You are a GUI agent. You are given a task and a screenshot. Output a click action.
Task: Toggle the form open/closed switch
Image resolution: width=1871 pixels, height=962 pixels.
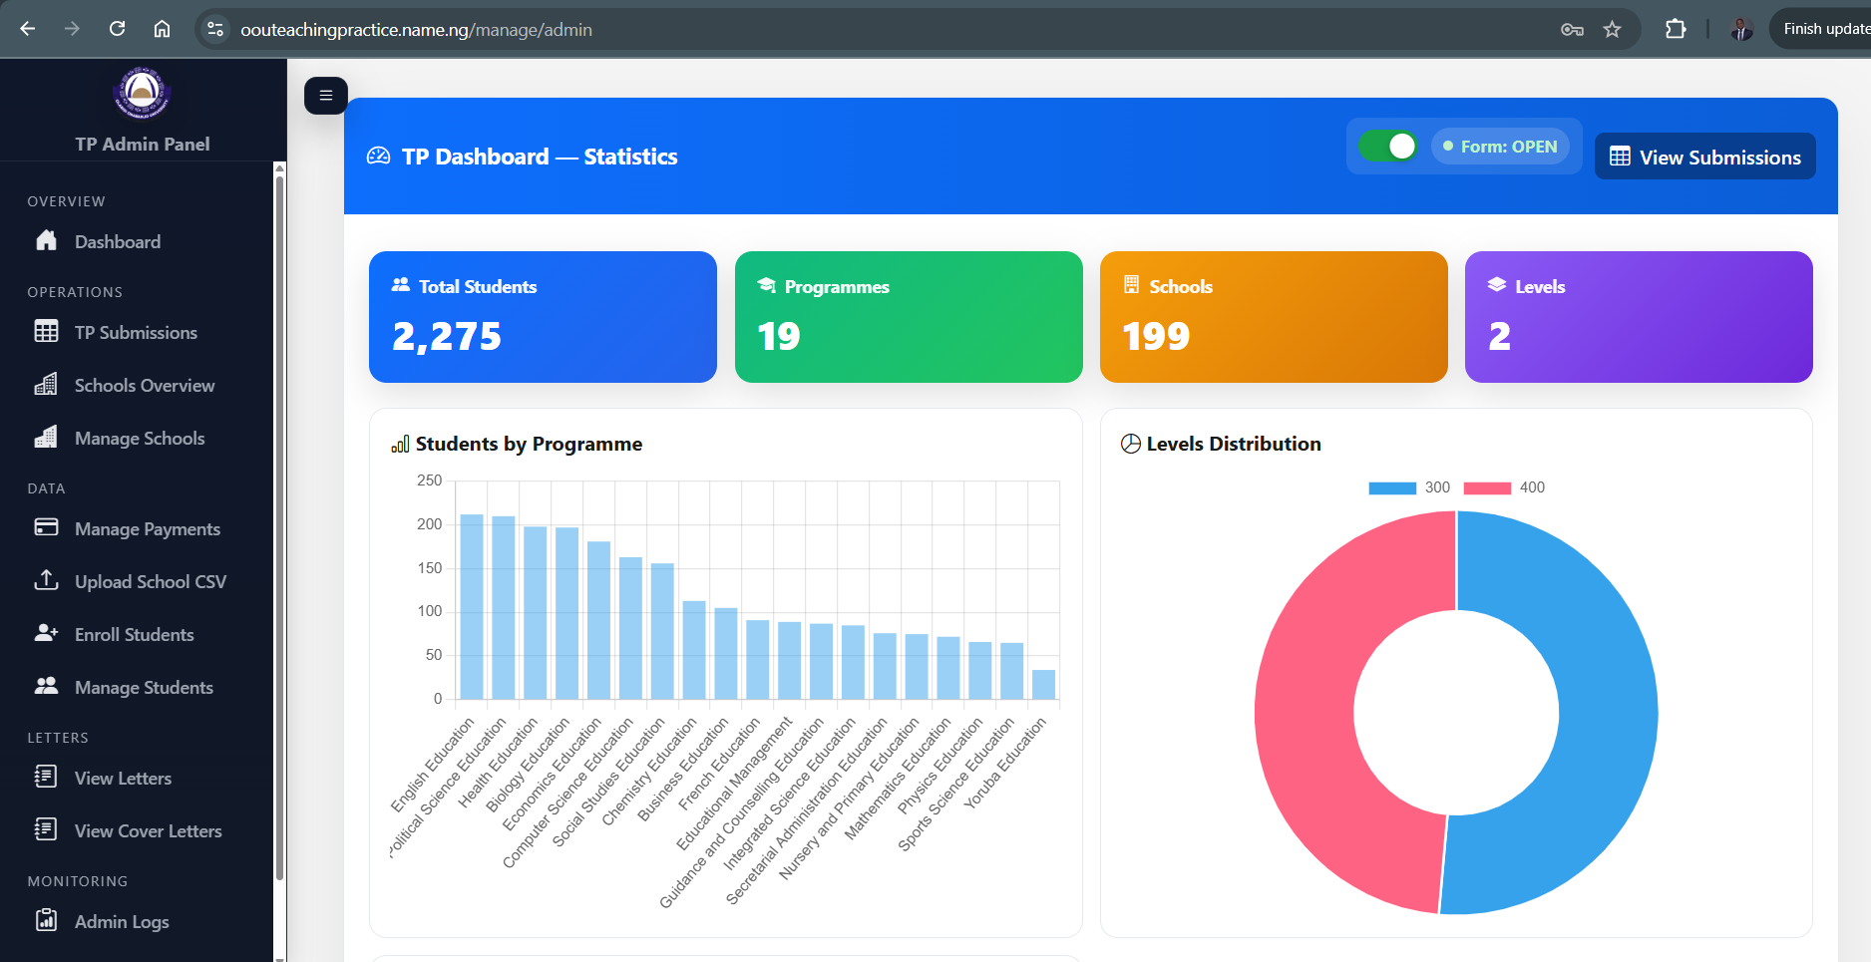tap(1387, 146)
